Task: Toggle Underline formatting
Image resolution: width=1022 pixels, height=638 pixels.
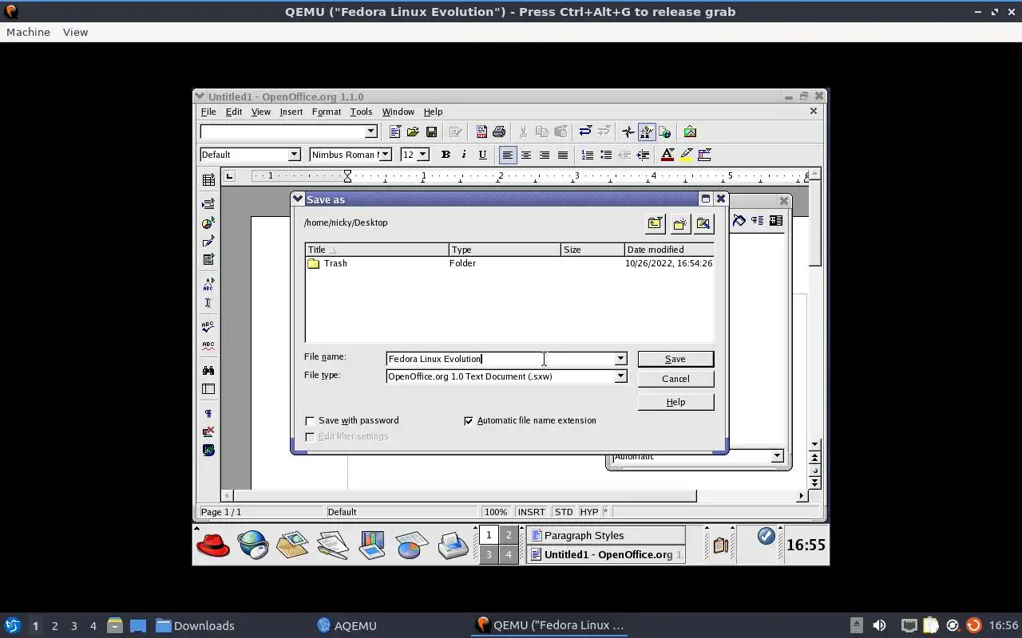Action: click(482, 155)
